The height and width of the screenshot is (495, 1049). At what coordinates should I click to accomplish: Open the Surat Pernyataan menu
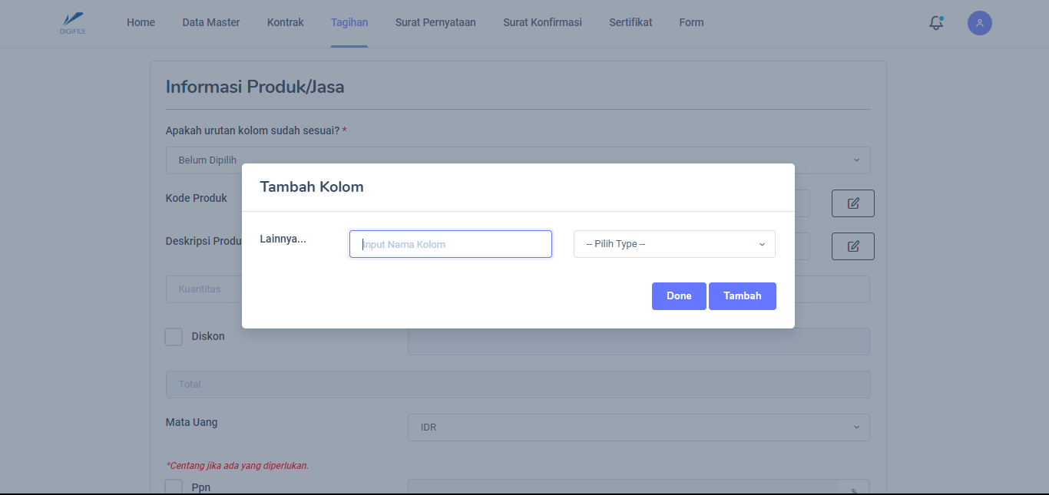coord(435,23)
